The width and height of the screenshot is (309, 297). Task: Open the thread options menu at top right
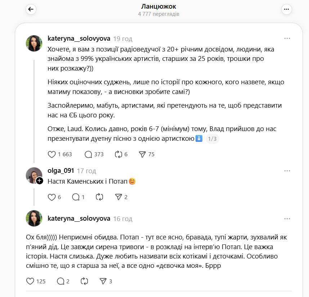coord(286,10)
